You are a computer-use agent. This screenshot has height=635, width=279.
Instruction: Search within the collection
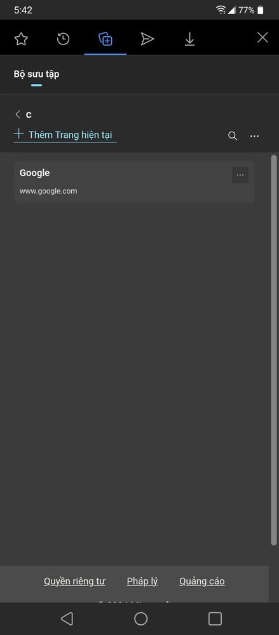(x=233, y=136)
